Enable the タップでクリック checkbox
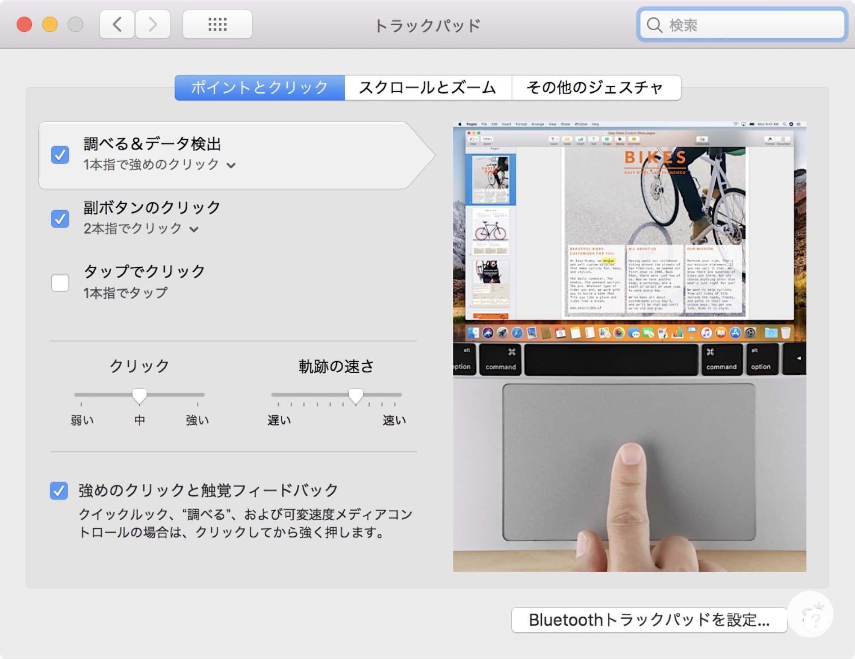Viewport: 855px width, 659px height. 60,282
